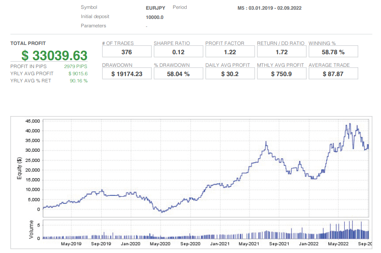Click the SHARPE RATIO box showing 0.12
This screenshot has width=381, height=253.
click(x=178, y=51)
